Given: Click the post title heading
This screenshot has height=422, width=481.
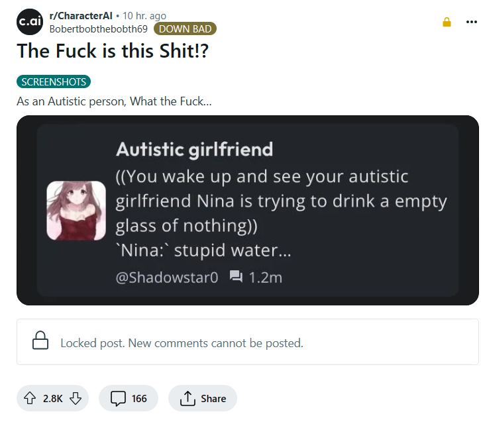Looking at the screenshot, I should pyautogui.click(x=113, y=51).
